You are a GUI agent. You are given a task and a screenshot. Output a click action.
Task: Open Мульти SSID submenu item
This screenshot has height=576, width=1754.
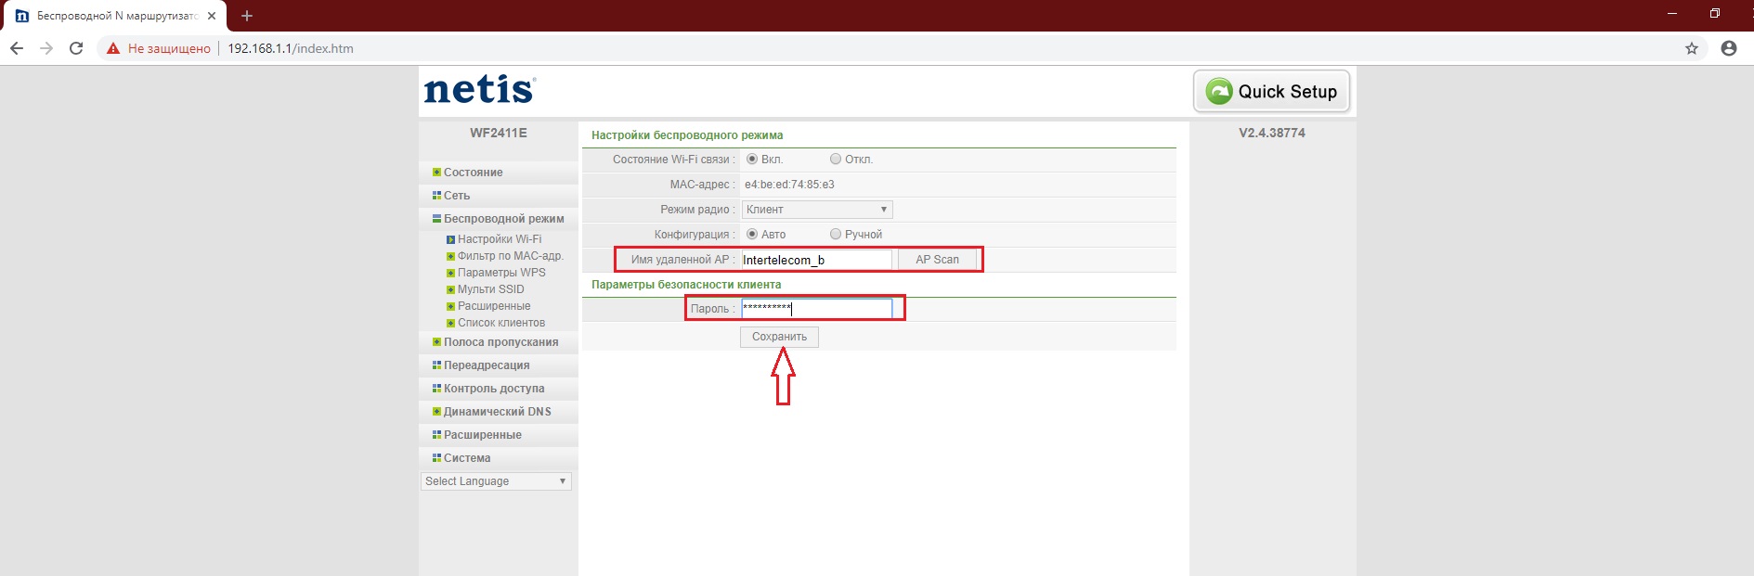(491, 289)
